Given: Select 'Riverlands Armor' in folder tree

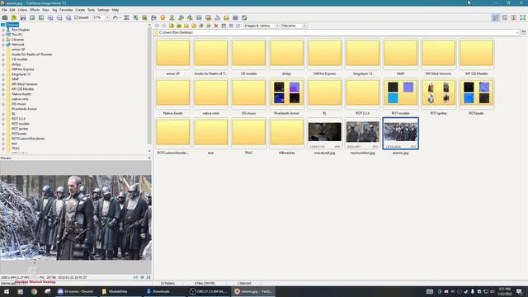Looking at the screenshot, I should click(x=24, y=109).
